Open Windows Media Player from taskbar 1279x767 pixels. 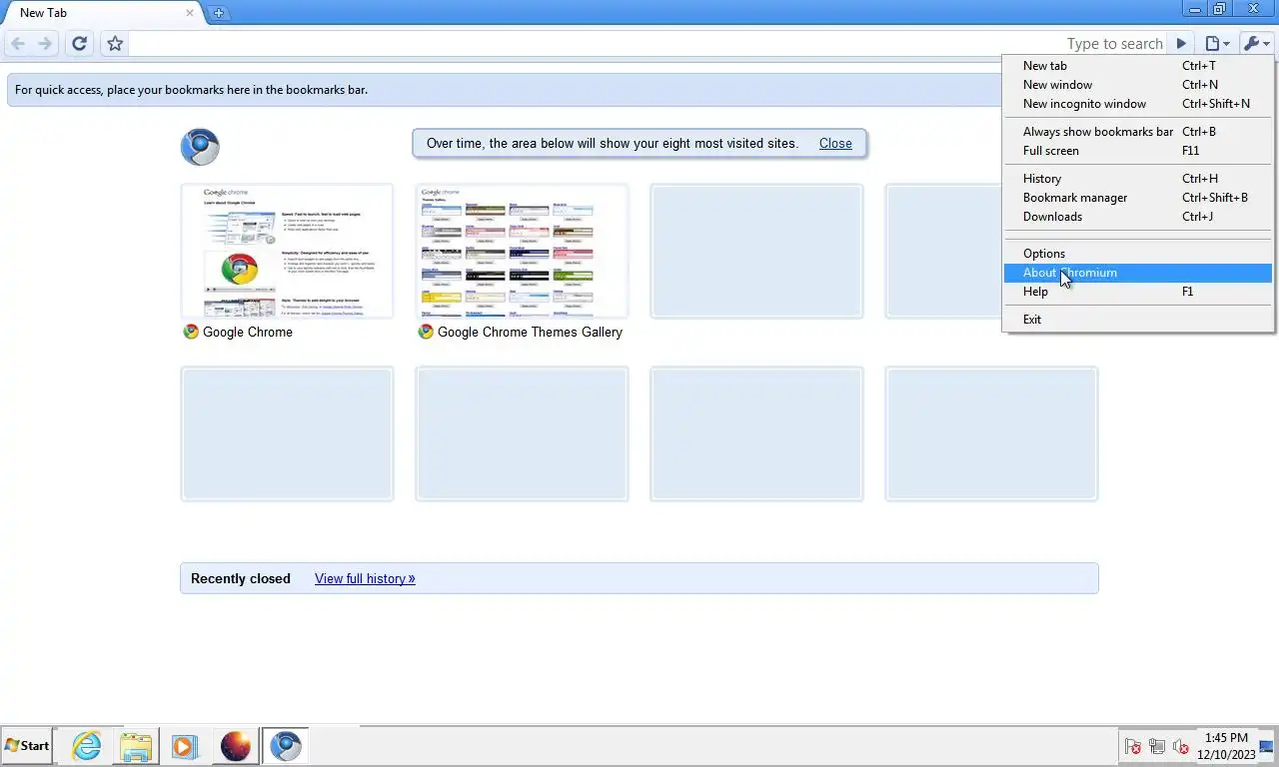(x=184, y=746)
